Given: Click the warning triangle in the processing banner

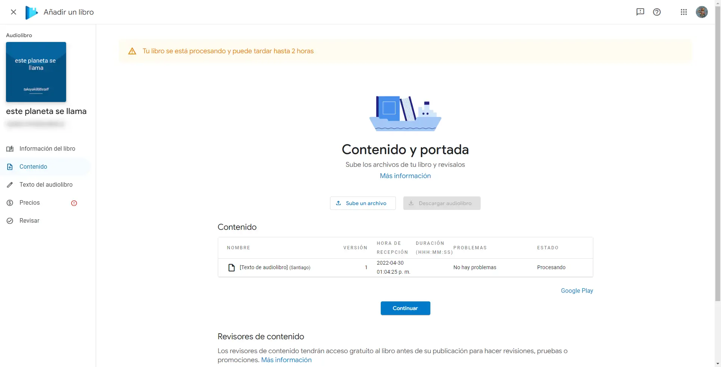Looking at the screenshot, I should tap(132, 51).
